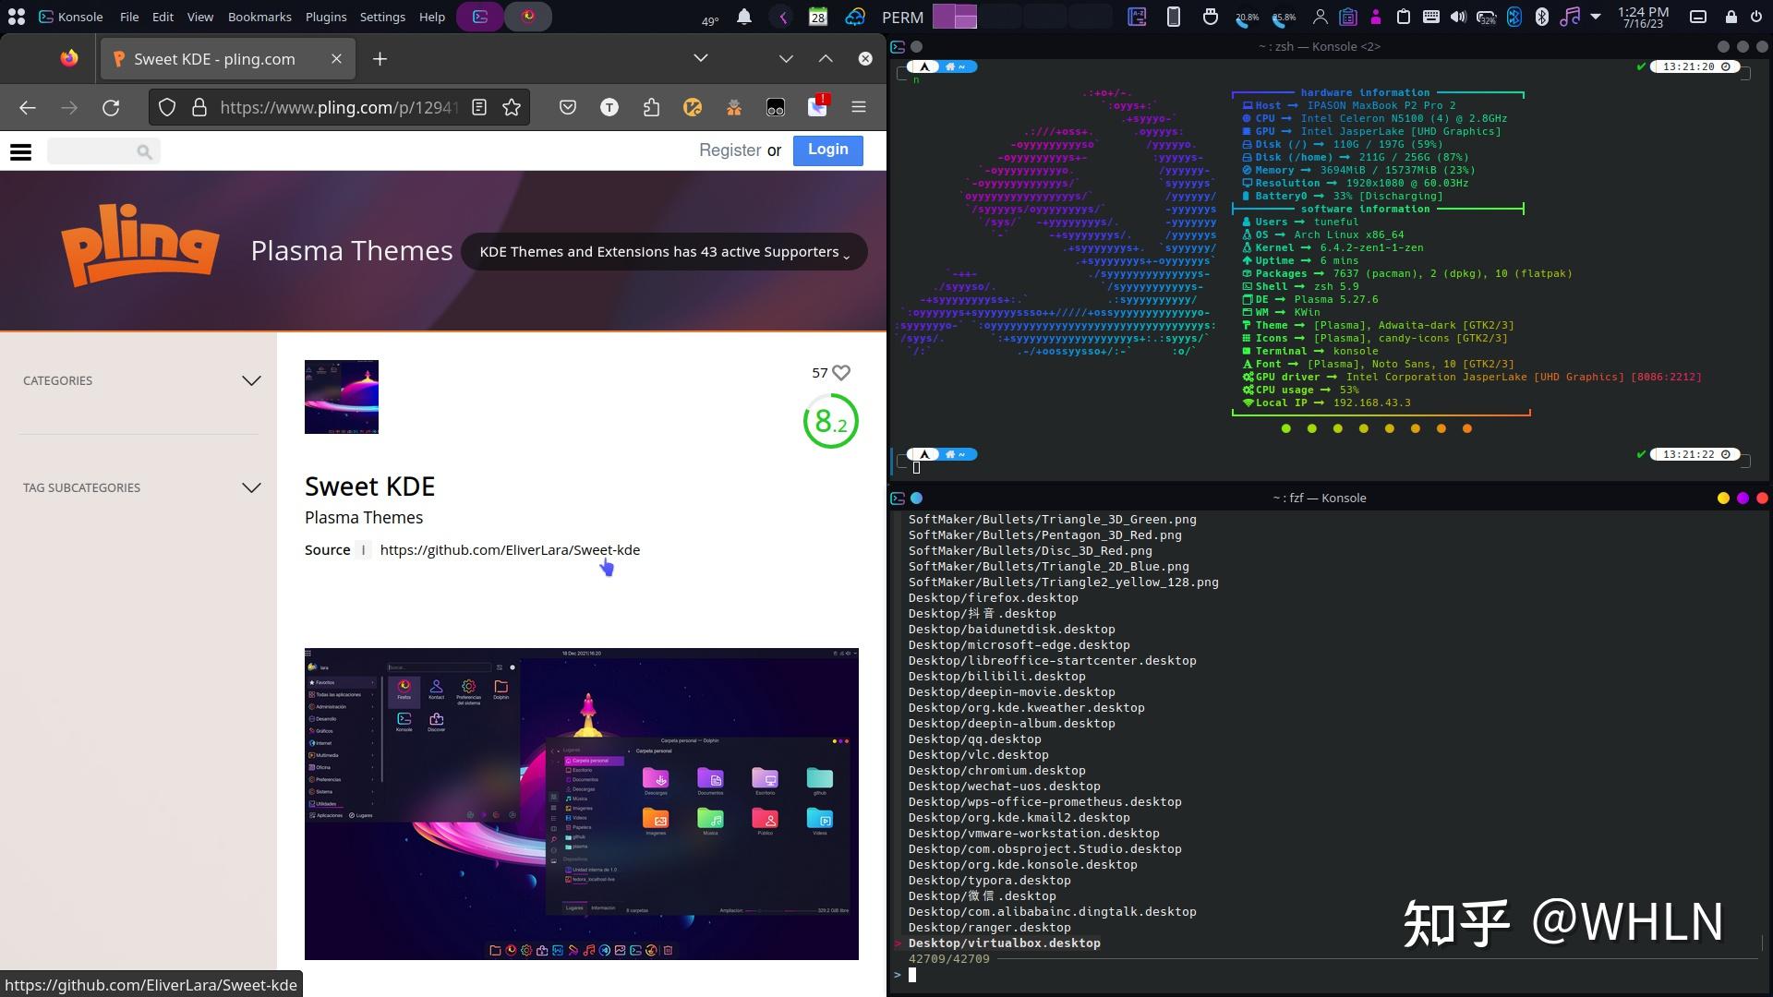Go back using Firefox back arrow
This screenshot has width=1773, height=997.
tap(28, 108)
